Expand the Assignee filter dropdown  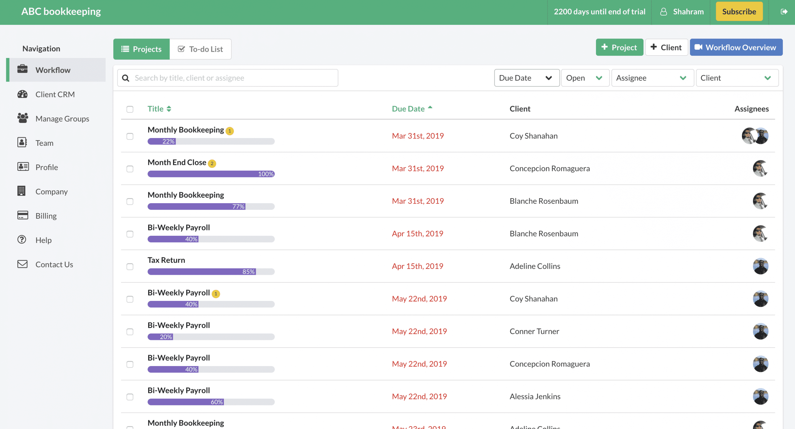click(x=652, y=78)
